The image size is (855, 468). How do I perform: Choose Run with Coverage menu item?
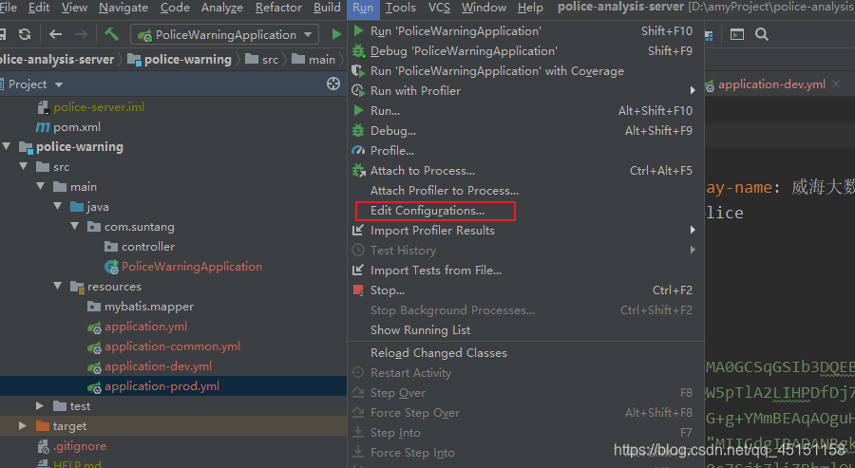coord(525,71)
